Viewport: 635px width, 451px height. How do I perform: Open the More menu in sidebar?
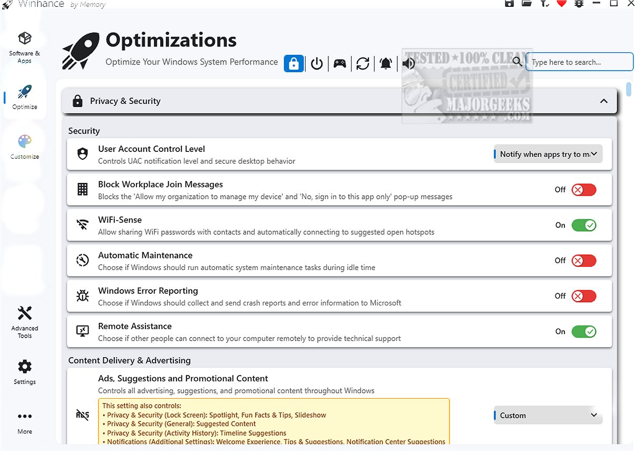click(25, 421)
